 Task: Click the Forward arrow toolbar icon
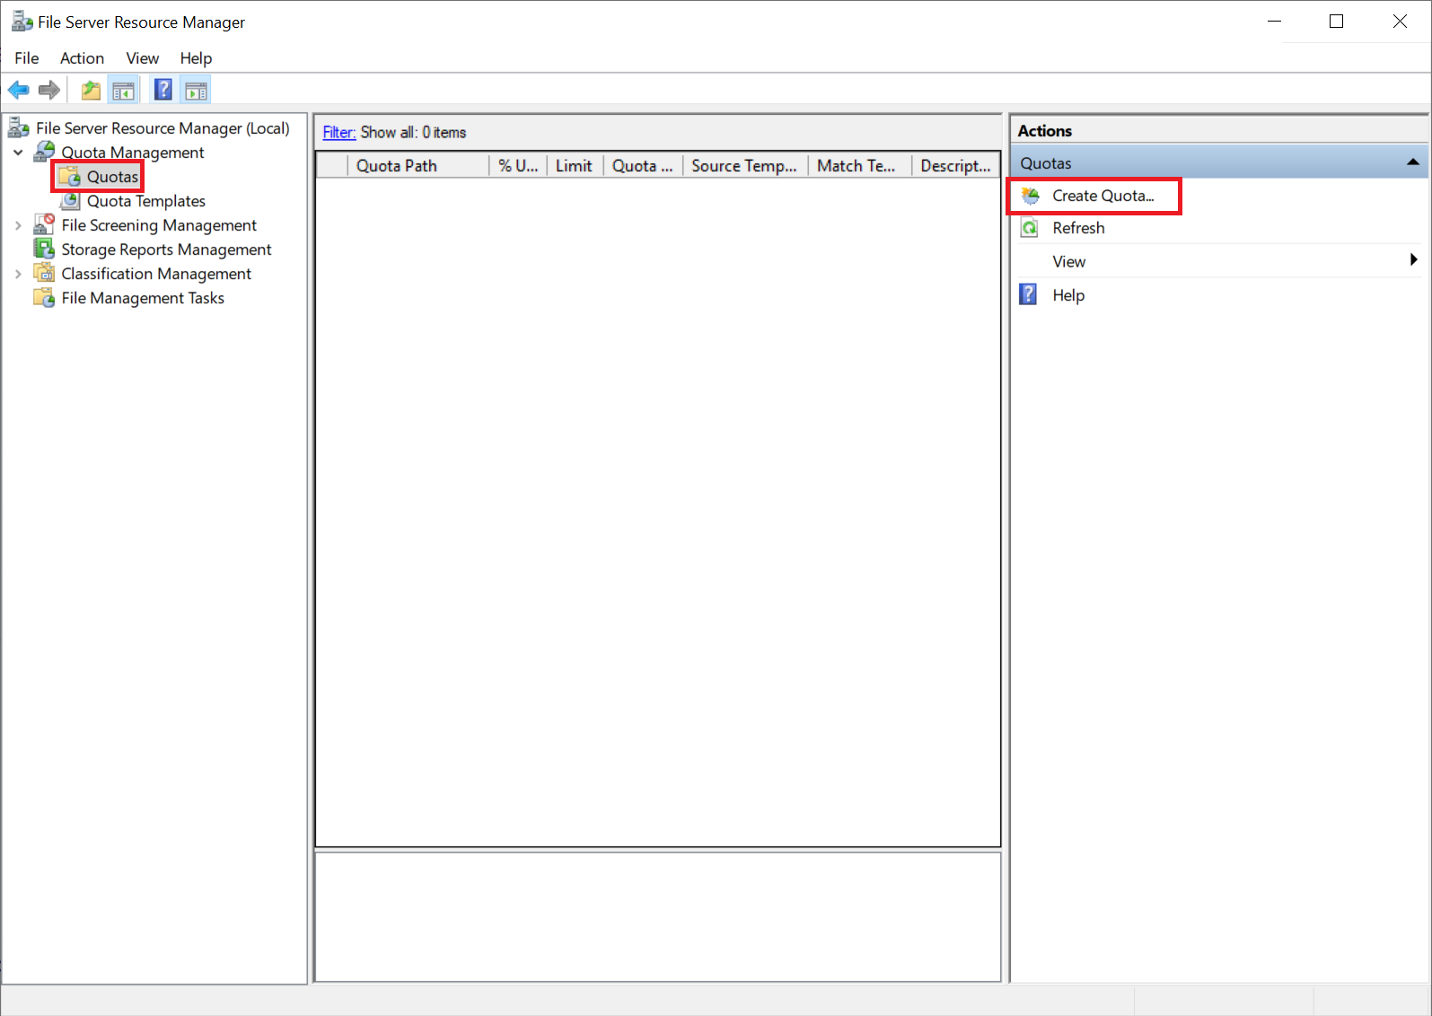coord(49,90)
